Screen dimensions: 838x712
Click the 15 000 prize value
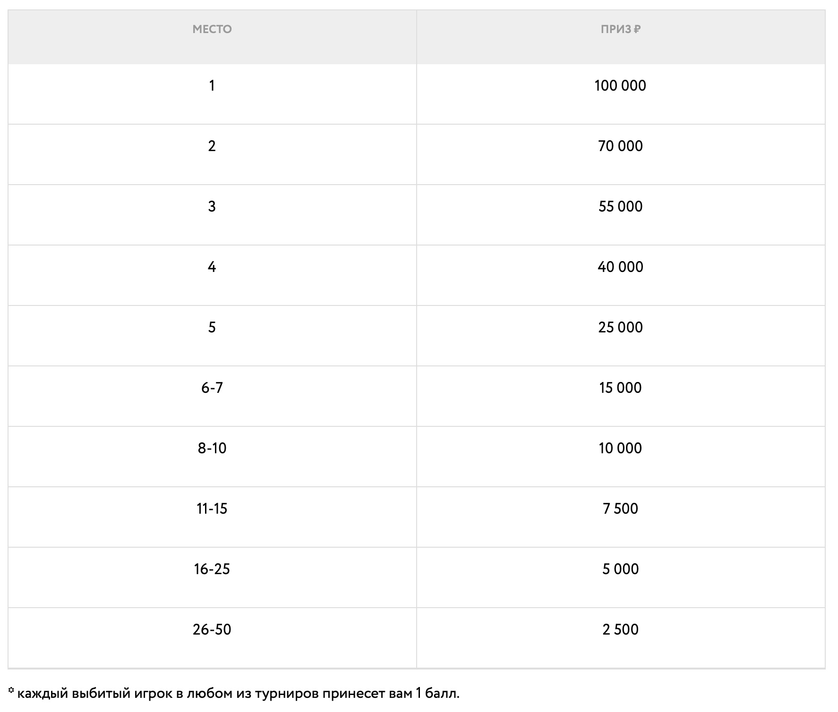click(620, 388)
